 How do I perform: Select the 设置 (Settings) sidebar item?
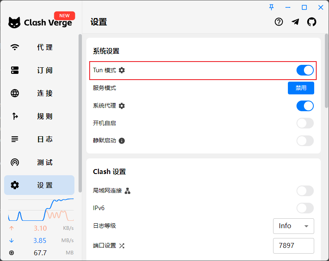[39, 185]
